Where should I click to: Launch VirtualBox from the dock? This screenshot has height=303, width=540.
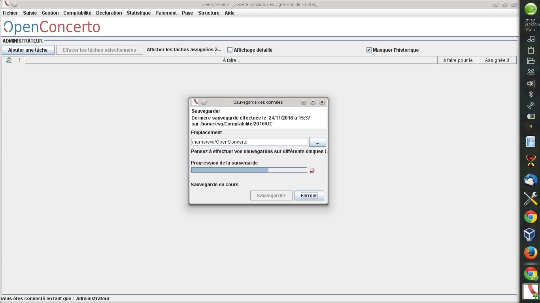point(530,235)
